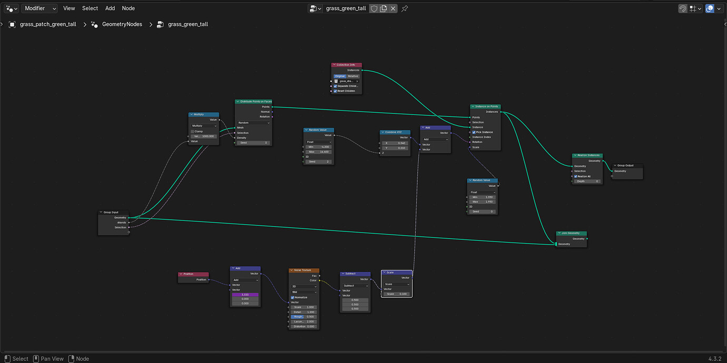Open the Multiply operation dropdown

204,126
